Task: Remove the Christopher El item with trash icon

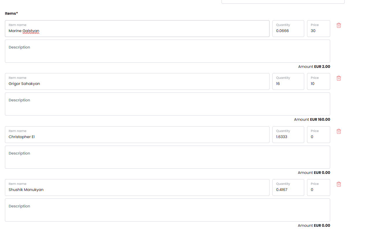Action: (x=339, y=131)
